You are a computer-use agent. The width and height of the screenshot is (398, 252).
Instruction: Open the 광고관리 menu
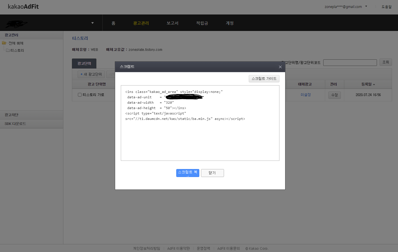tap(141, 23)
